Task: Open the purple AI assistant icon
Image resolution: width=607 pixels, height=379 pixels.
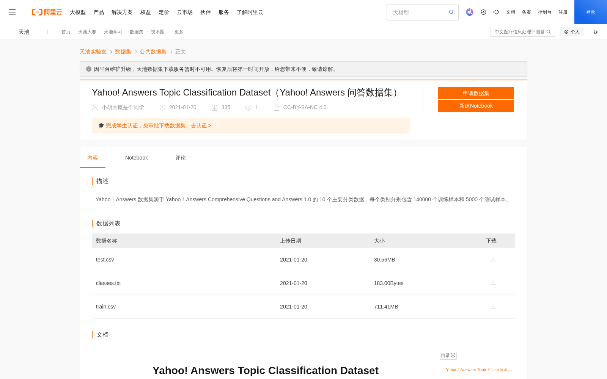Action: coord(470,12)
